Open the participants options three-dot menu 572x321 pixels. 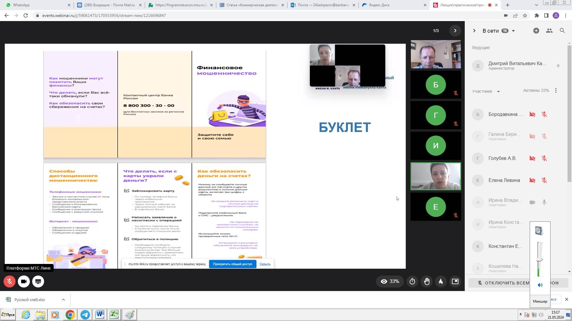[556, 90]
